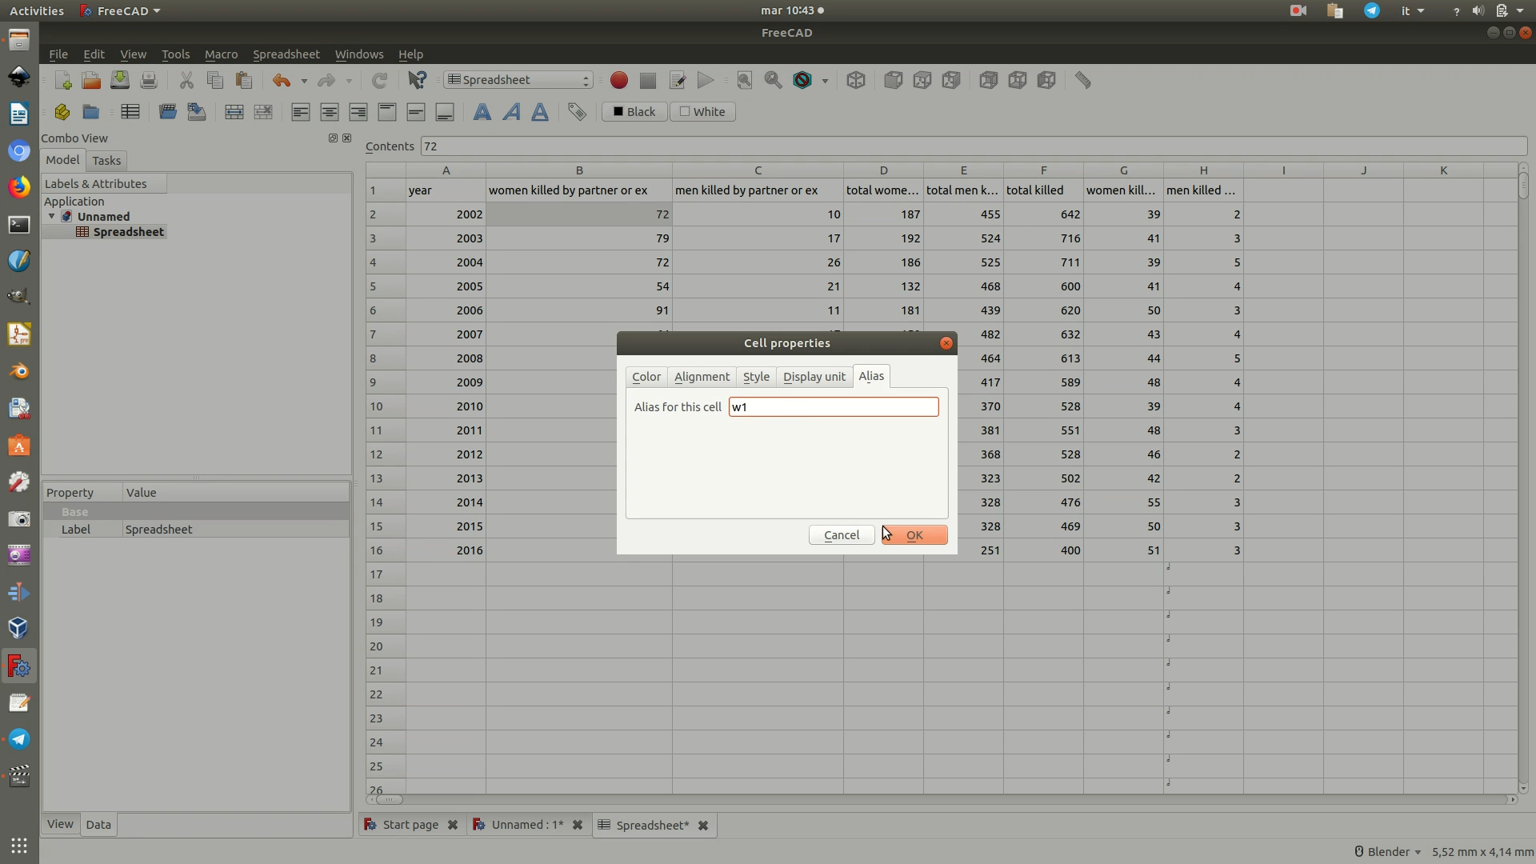The height and width of the screenshot is (864, 1536).
Task: Toggle underline text style
Action: coord(540,112)
